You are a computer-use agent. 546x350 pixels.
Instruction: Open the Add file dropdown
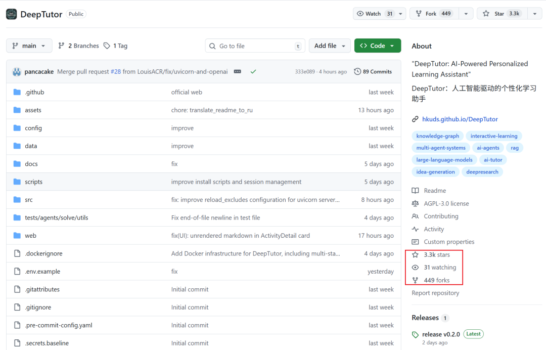(330, 46)
